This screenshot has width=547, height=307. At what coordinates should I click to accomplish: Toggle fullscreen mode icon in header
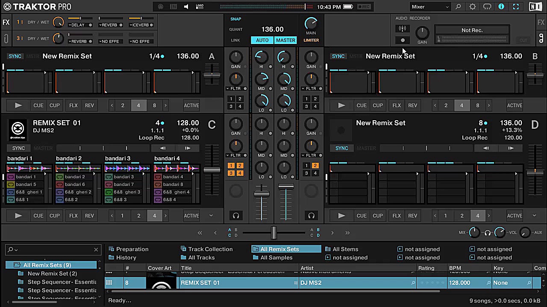pos(516,7)
